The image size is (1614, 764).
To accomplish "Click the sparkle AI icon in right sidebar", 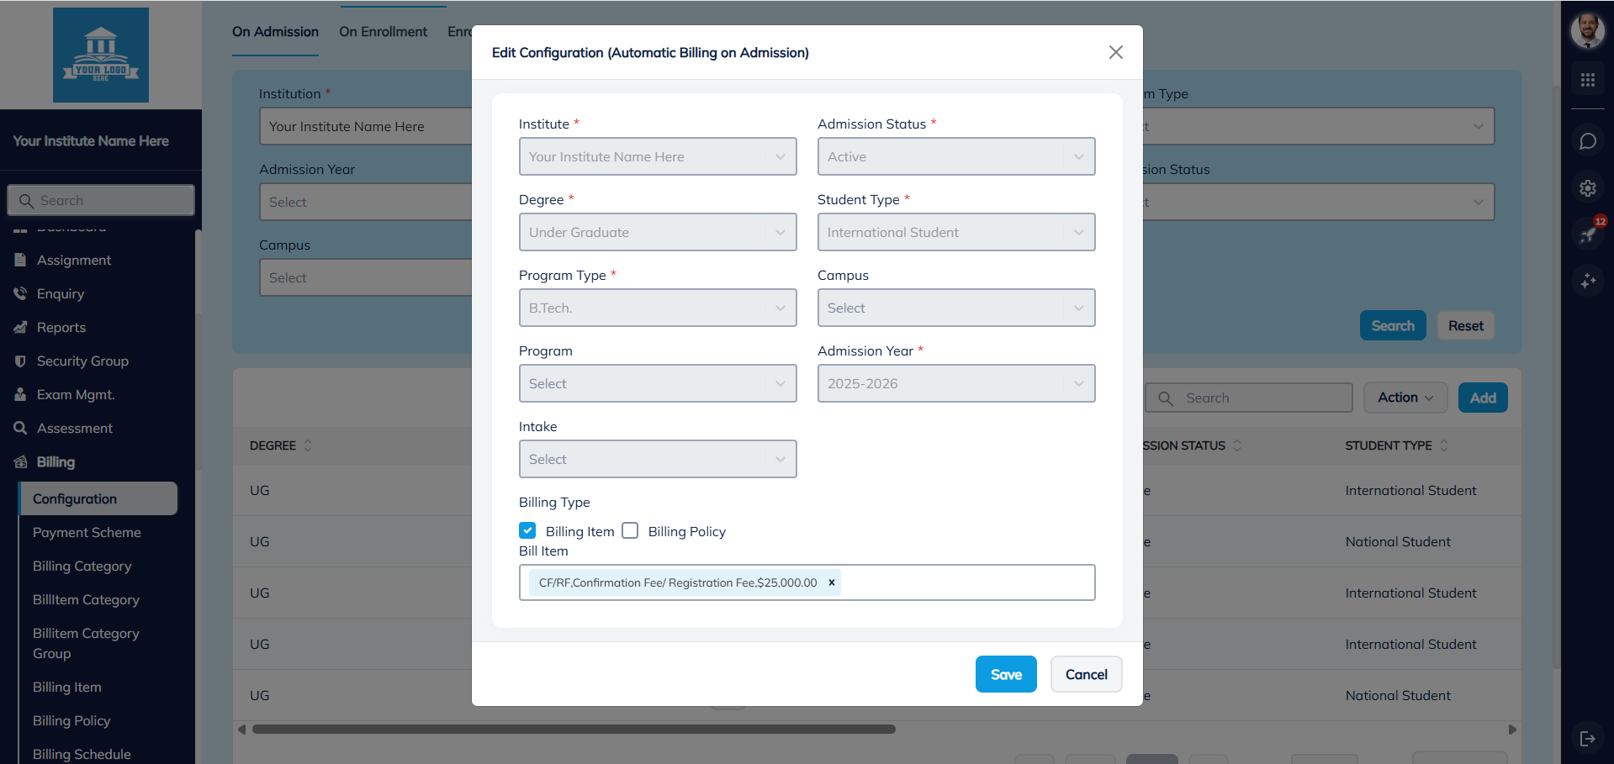I will [x=1587, y=281].
